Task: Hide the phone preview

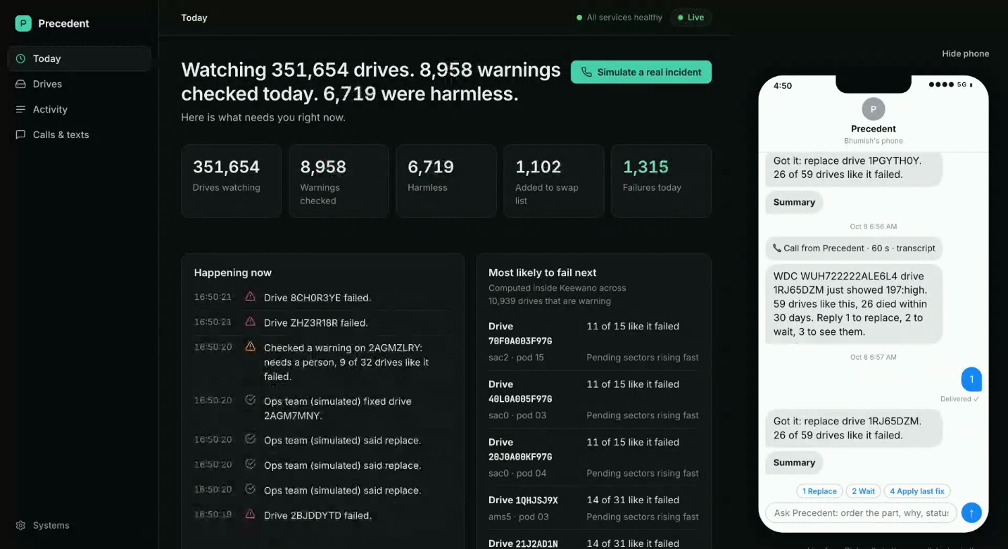Action: point(965,53)
